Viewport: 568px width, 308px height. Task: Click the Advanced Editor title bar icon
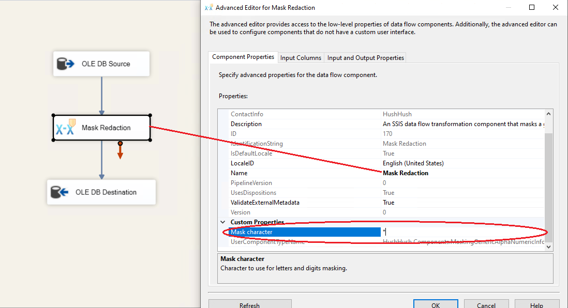208,8
